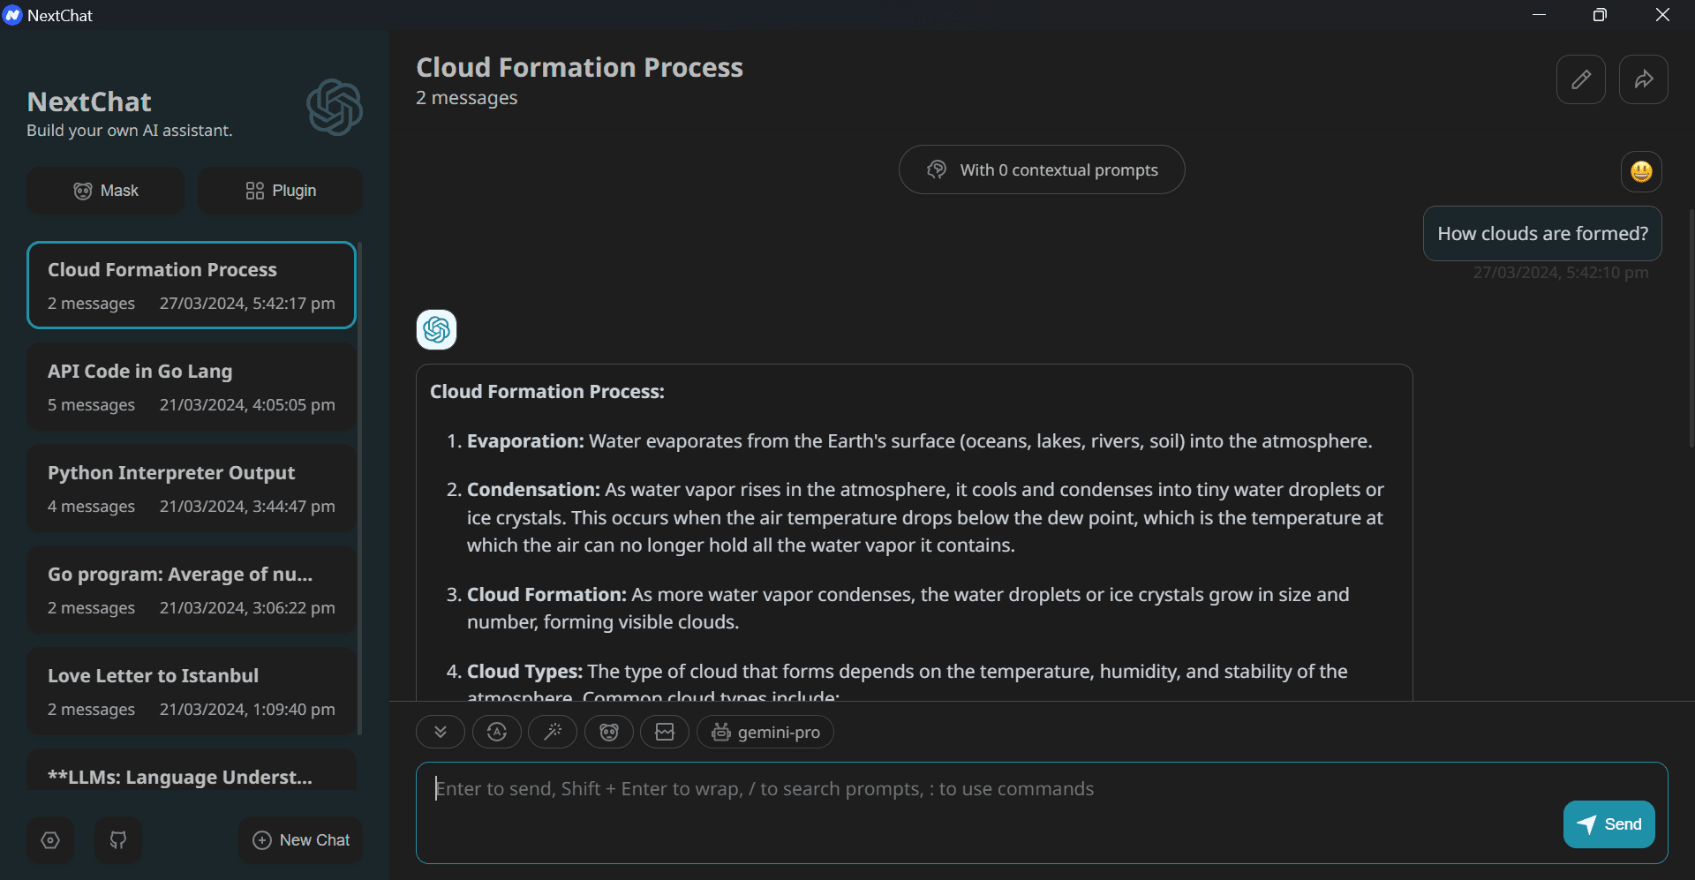Click the assistant avatar above the reply
Image resolution: width=1695 pixels, height=880 pixels.
tap(436, 329)
